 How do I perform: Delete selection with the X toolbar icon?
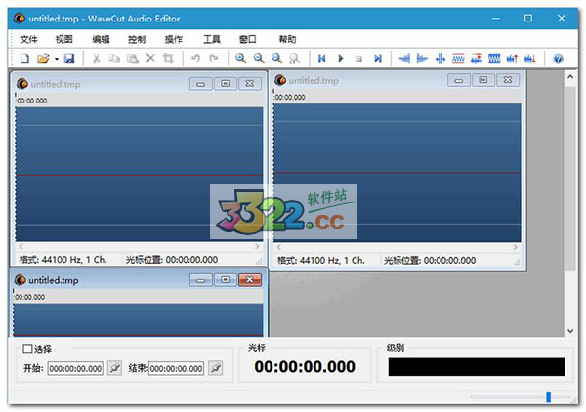150,59
